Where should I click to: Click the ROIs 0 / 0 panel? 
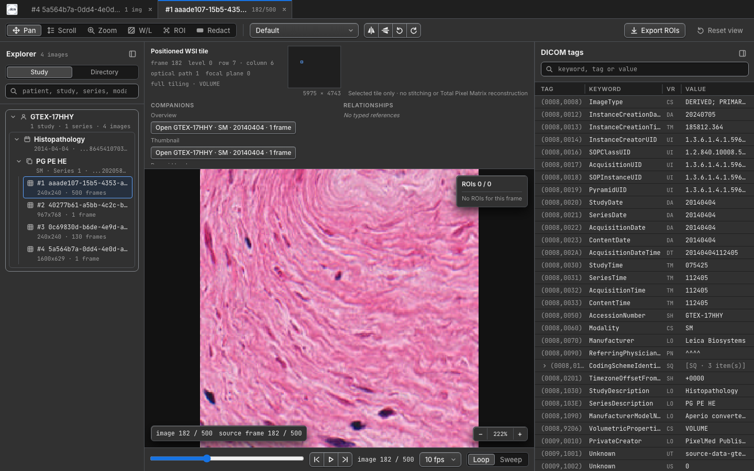coord(492,192)
